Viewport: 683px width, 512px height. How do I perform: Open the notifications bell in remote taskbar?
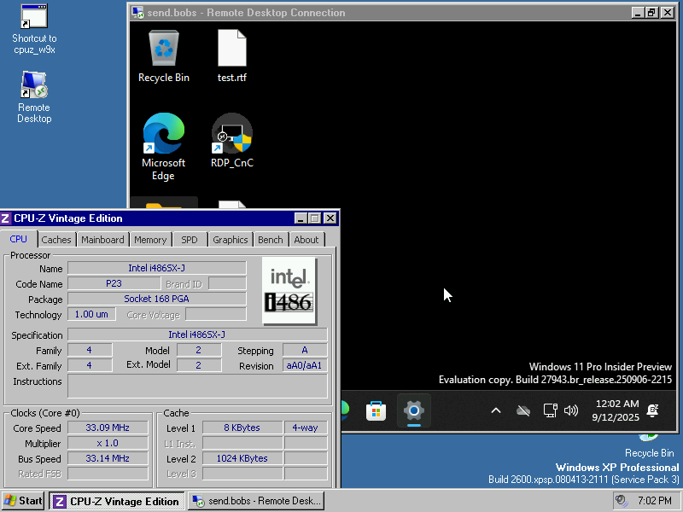click(652, 410)
